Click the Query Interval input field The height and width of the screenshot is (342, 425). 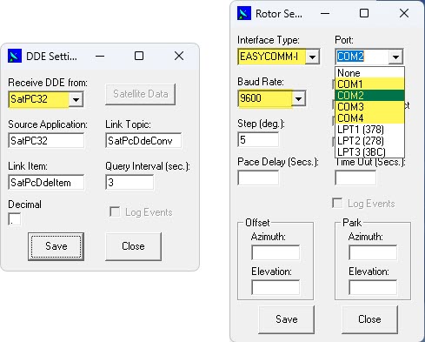coord(129,183)
